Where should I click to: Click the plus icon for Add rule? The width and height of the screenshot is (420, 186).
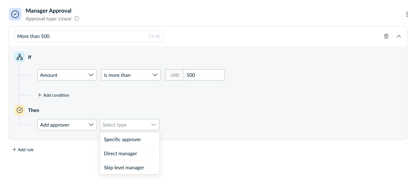click(x=14, y=150)
